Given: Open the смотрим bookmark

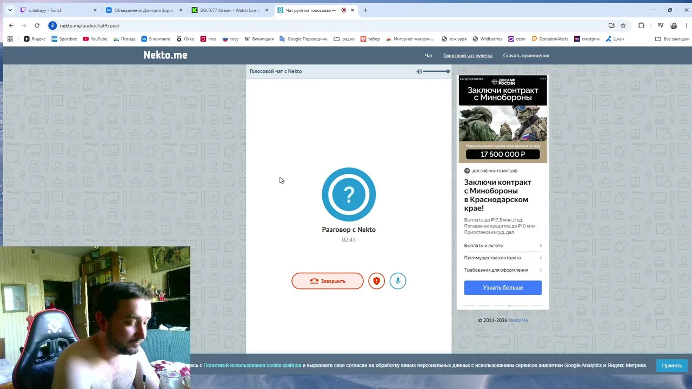Looking at the screenshot, I should click(587, 39).
